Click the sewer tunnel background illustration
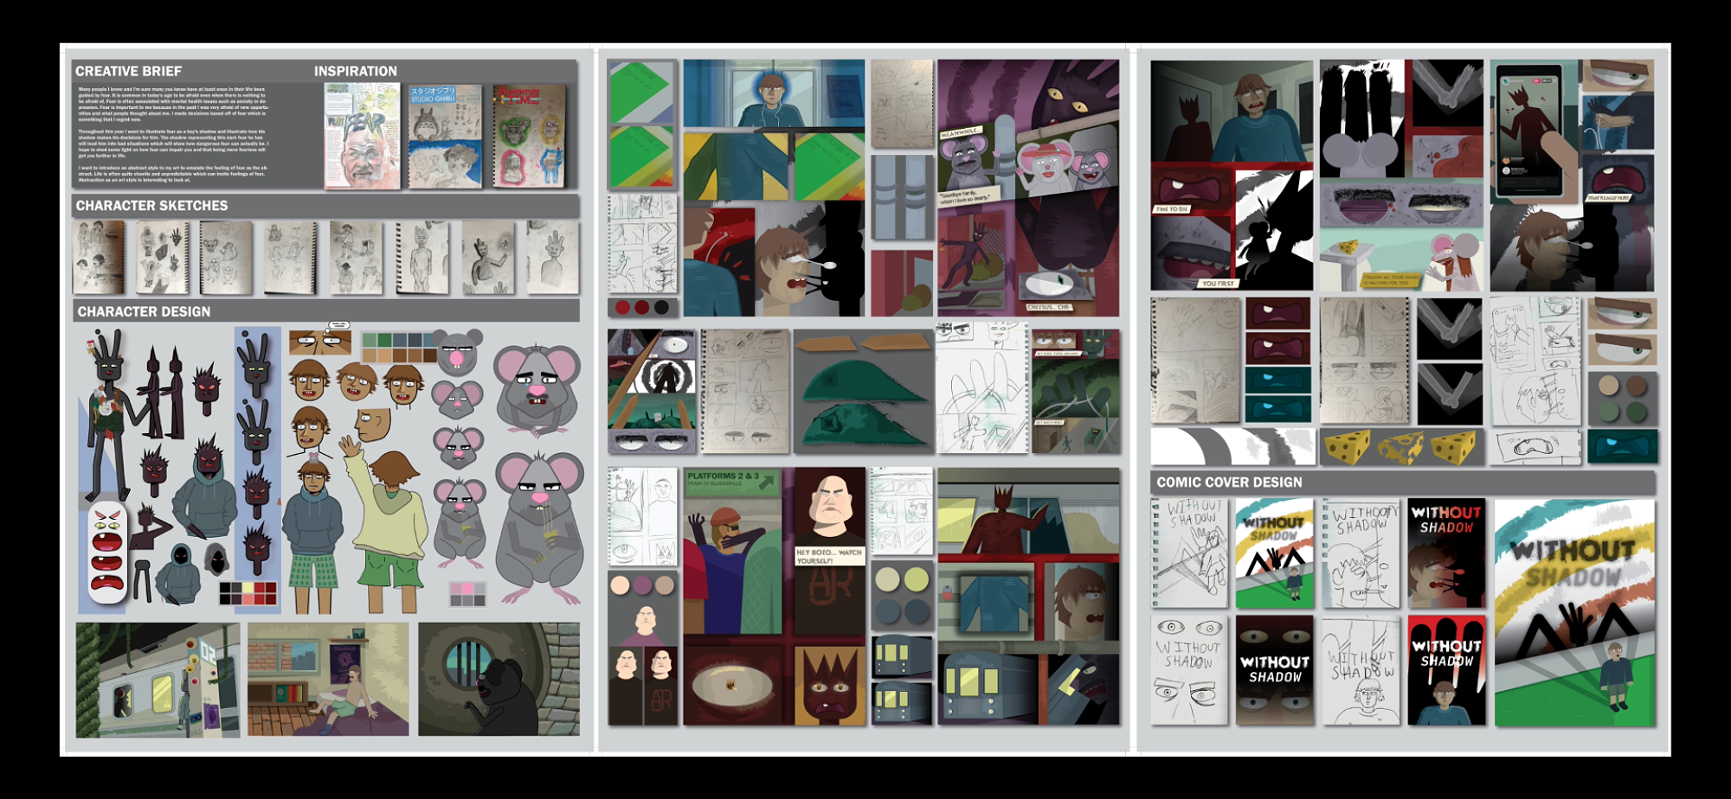 (x=499, y=680)
